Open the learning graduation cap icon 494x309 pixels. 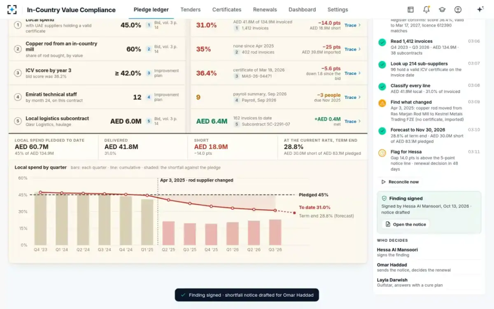(x=442, y=9)
